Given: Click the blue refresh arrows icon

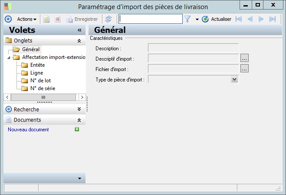Looking at the screenshot, I should [108, 19].
